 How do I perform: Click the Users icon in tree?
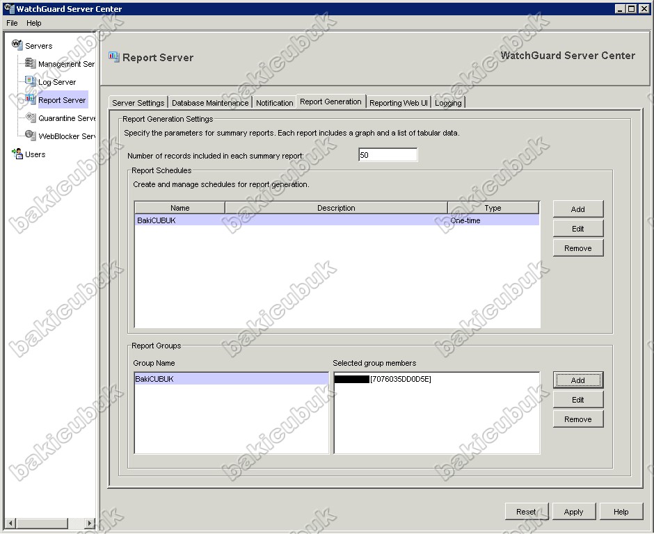click(17, 154)
